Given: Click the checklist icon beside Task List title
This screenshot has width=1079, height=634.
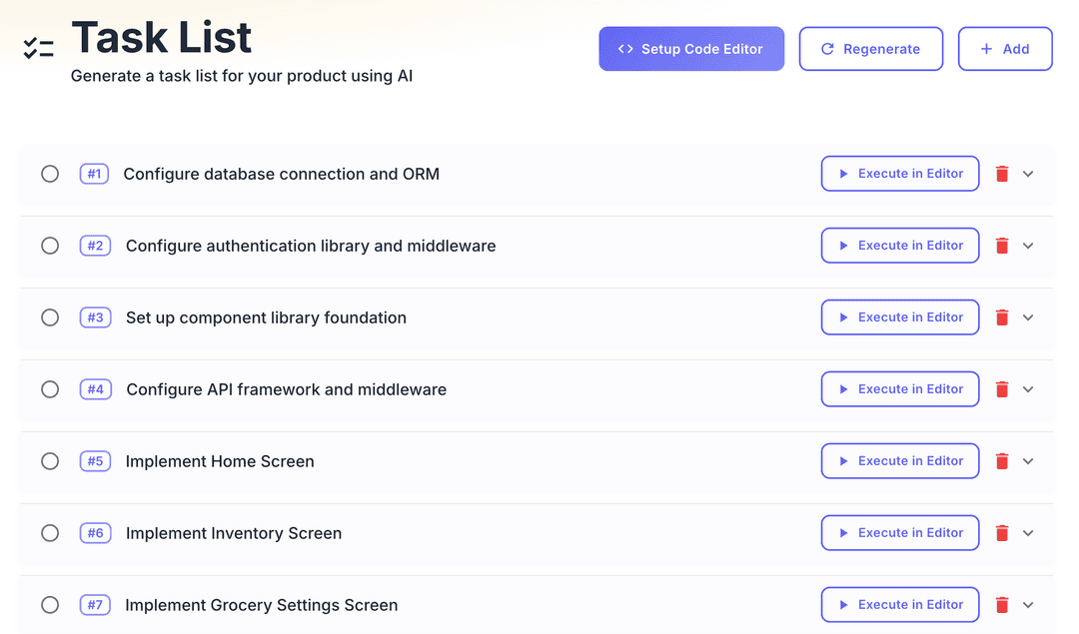Looking at the screenshot, I should pos(38,48).
